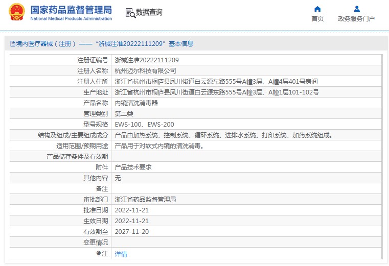Click the 首页 home icon

(x=317, y=9)
